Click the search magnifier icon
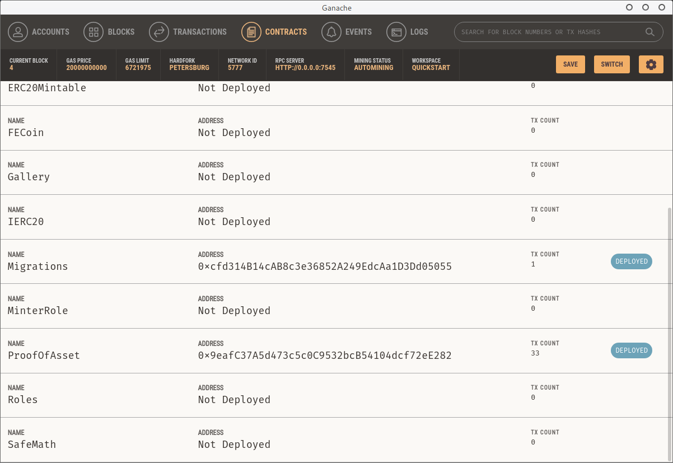This screenshot has width=673, height=463. 650,32
